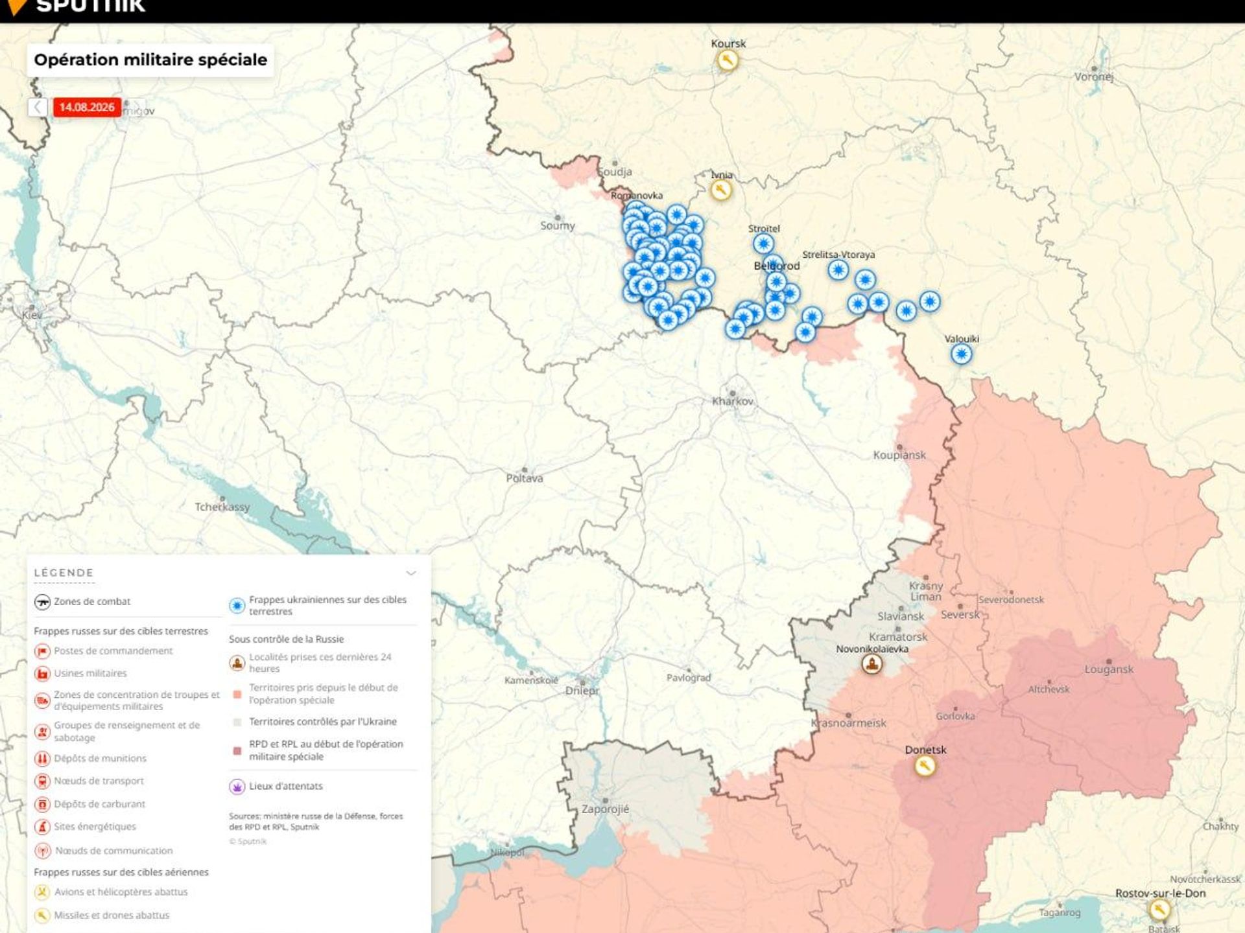
Task: Click the RPD et RPL color swatch
Action: coord(237,751)
